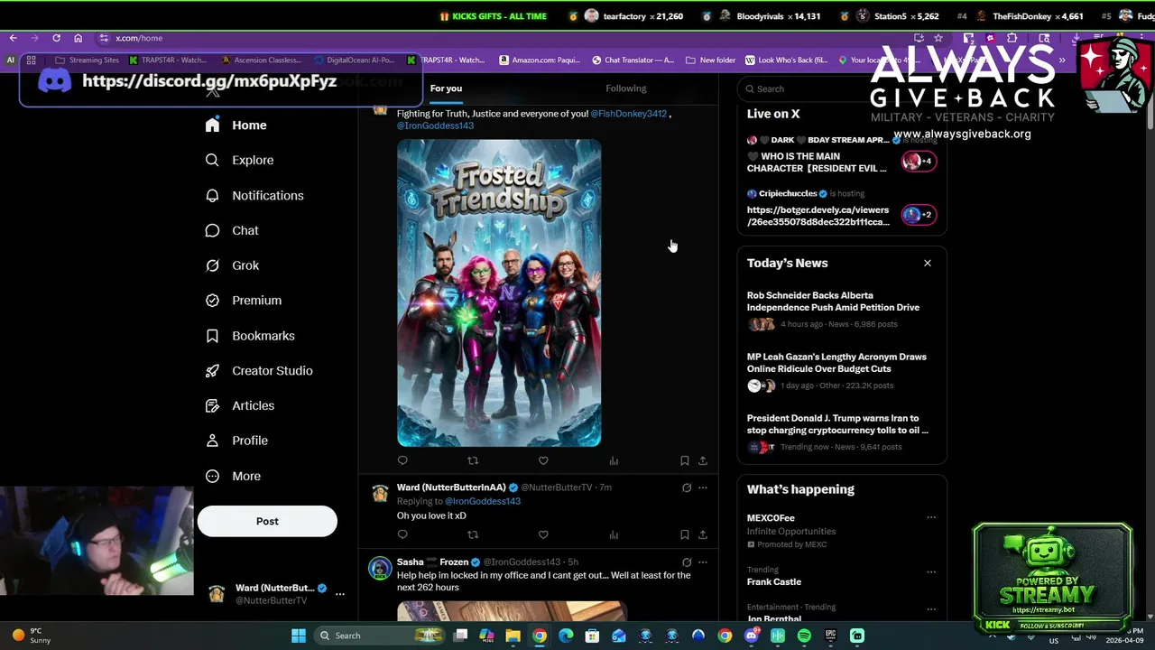
Task: Open Cripiechuccles hosted live link
Action: click(818, 216)
